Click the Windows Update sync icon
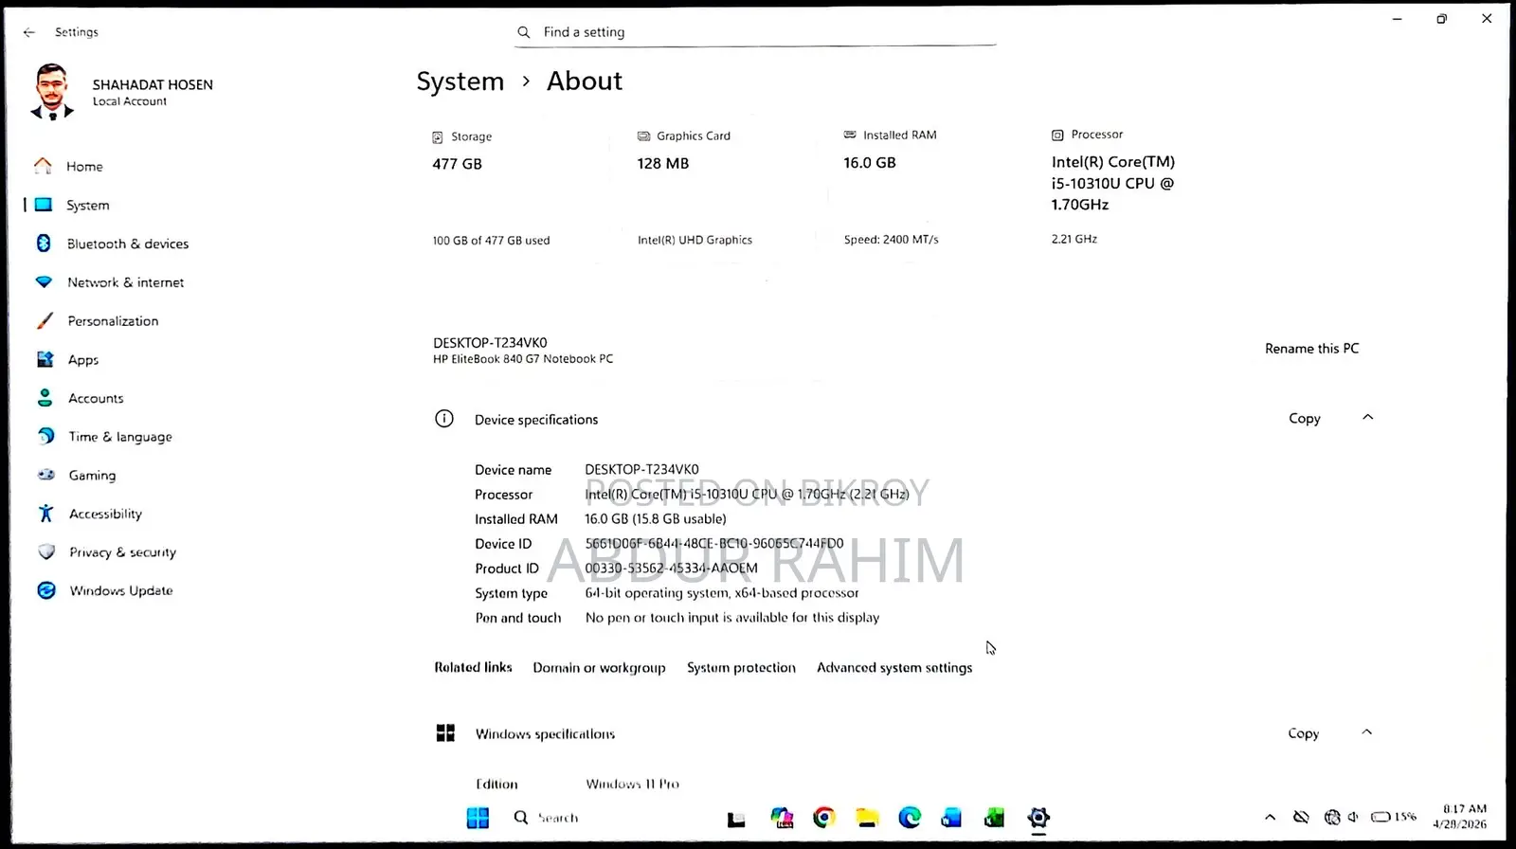This screenshot has width=1516, height=849. point(46,590)
